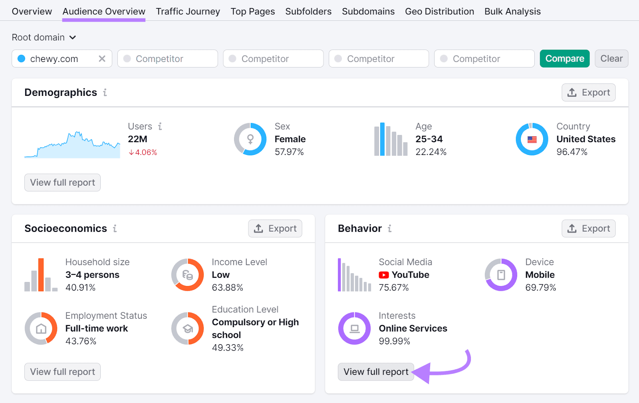Remove chewy.com using its X icon
This screenshot has height=403, width=639.
[x=102, y=58]
